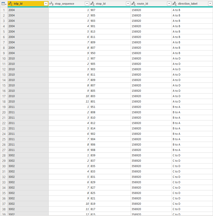This screenshot has height=216, width=213.
Task: Click route_id 356920 in row 28
Action: 151,155
